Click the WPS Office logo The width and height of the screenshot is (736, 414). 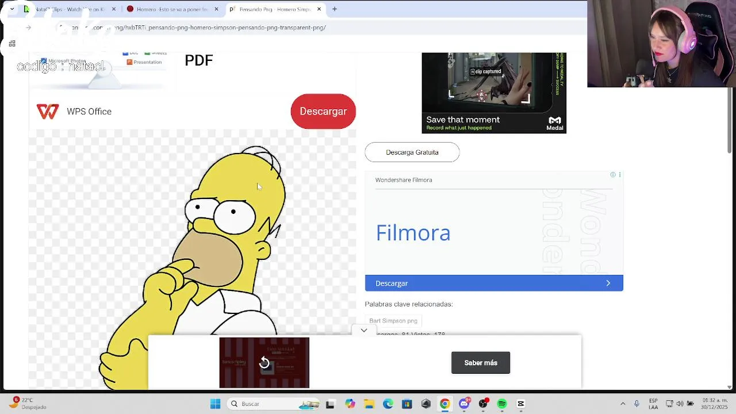click(x=48, y=112)
